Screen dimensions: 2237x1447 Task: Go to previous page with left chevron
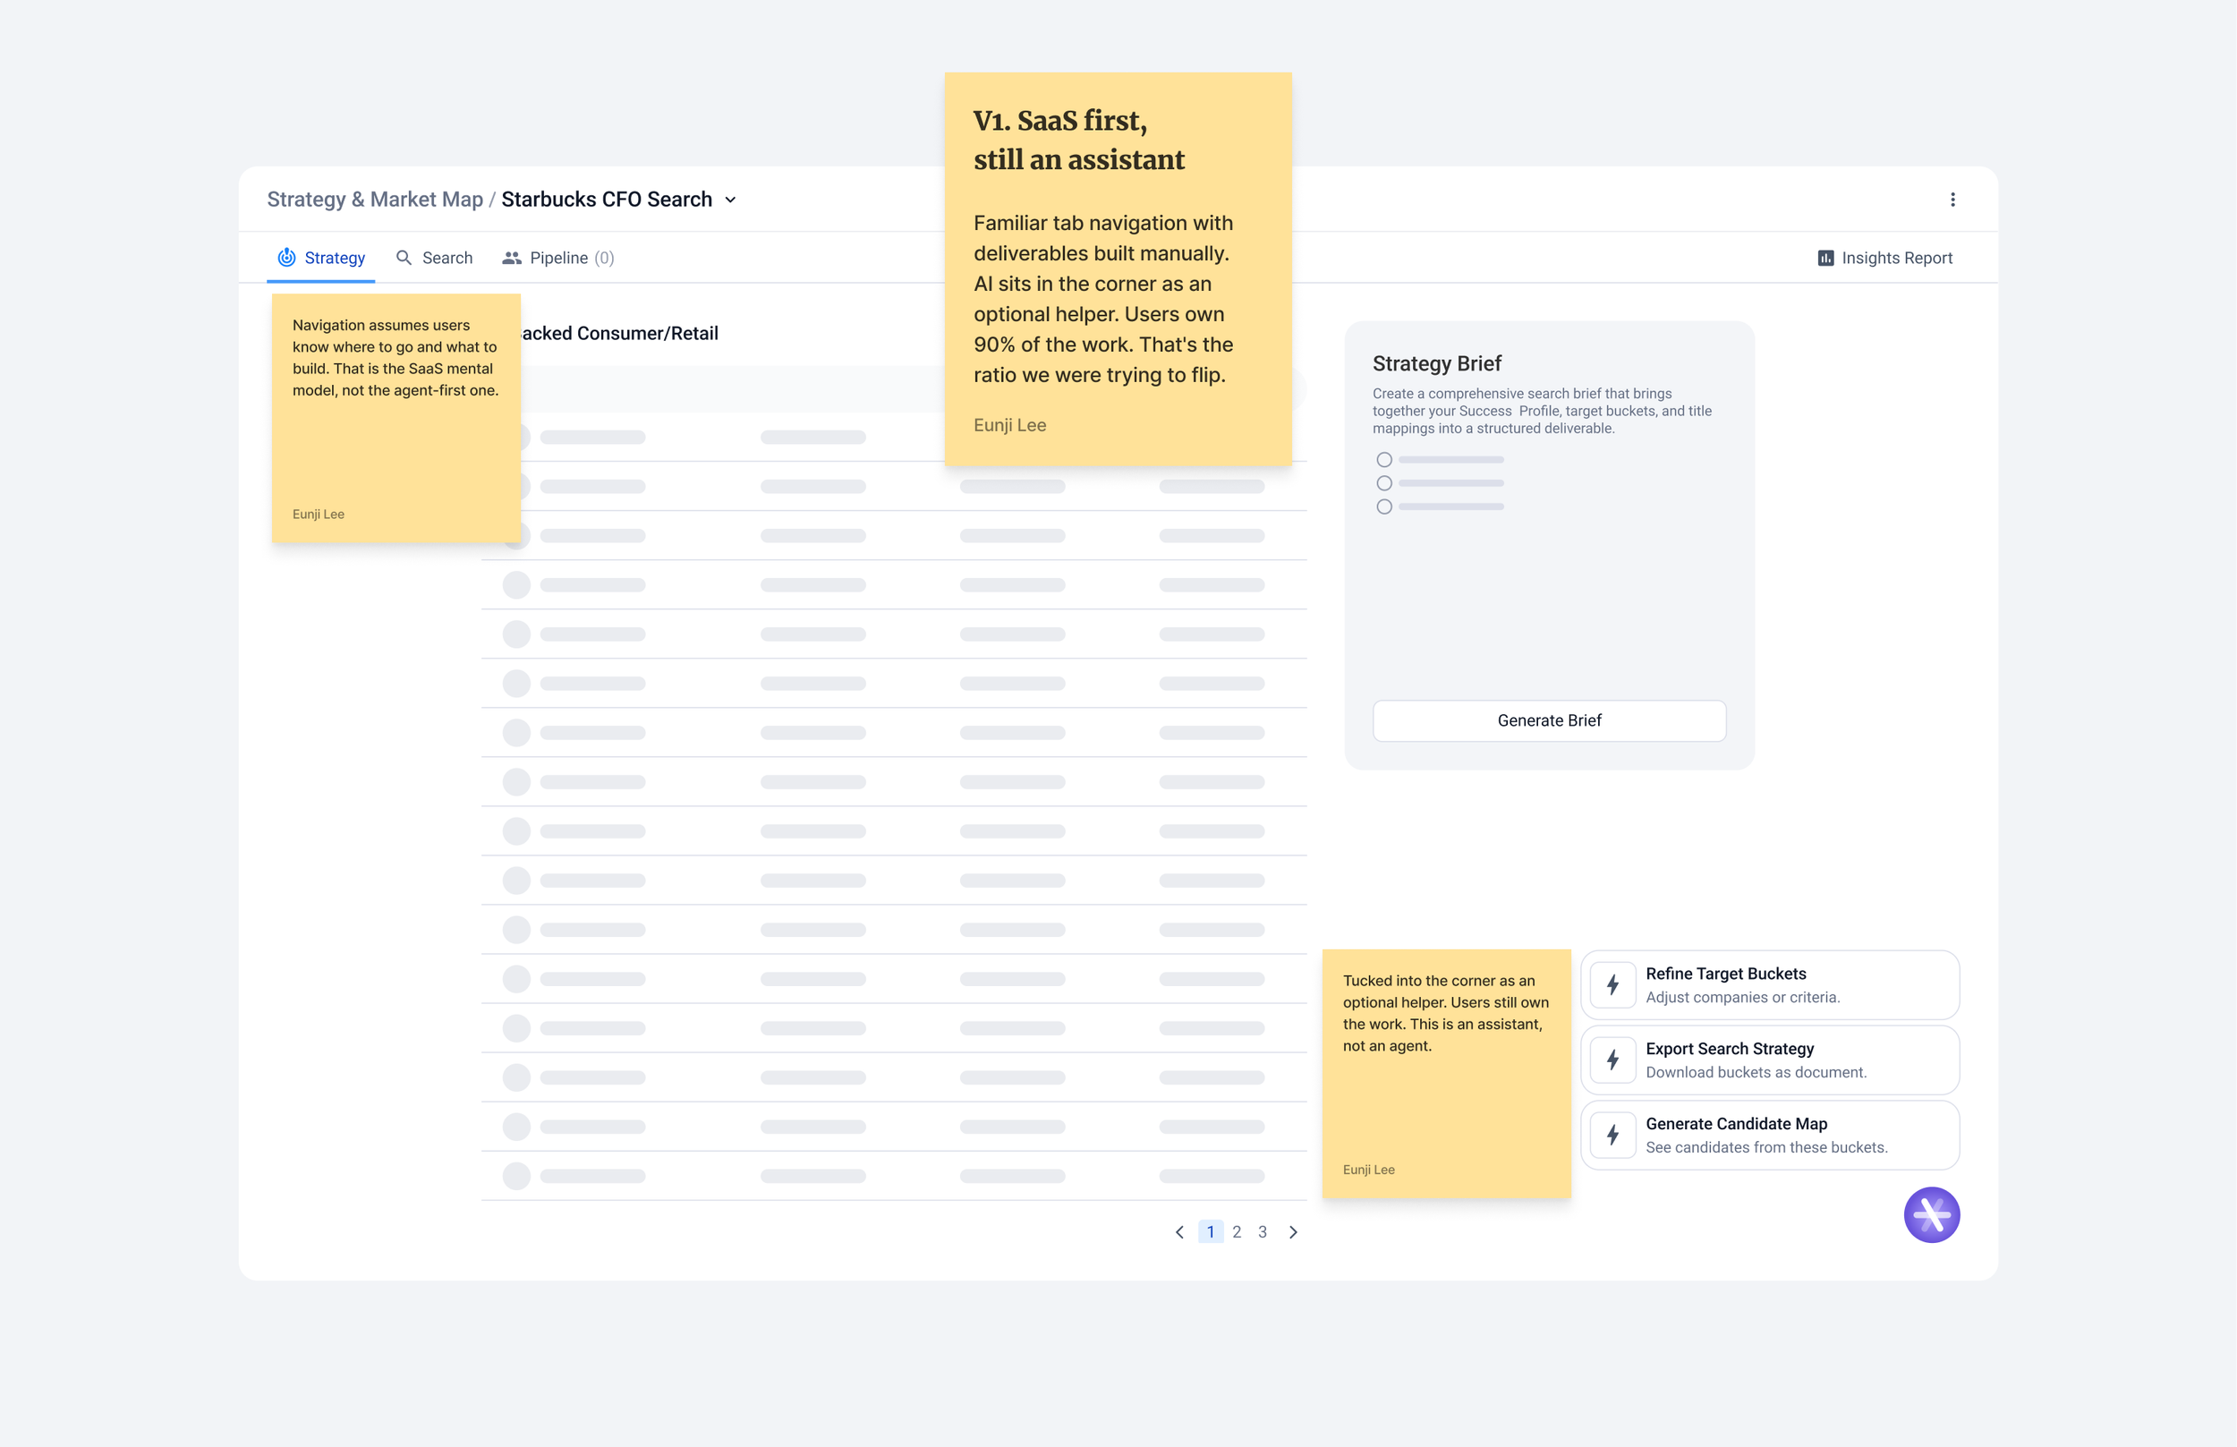(1179, 1232)
